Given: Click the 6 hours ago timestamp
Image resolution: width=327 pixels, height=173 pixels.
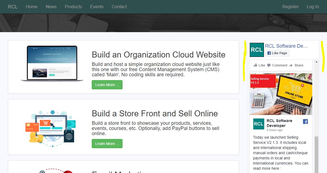Looking at the screenshot, I should [274, 130].
